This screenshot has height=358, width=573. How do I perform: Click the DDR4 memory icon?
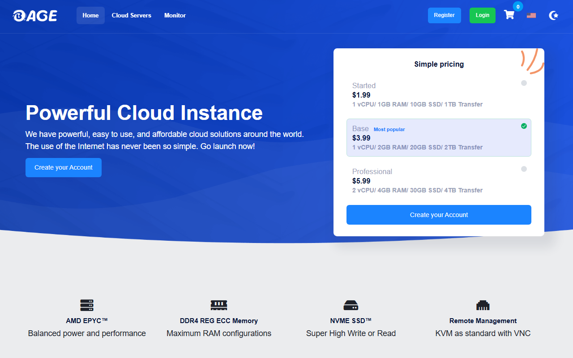point(219,305)
